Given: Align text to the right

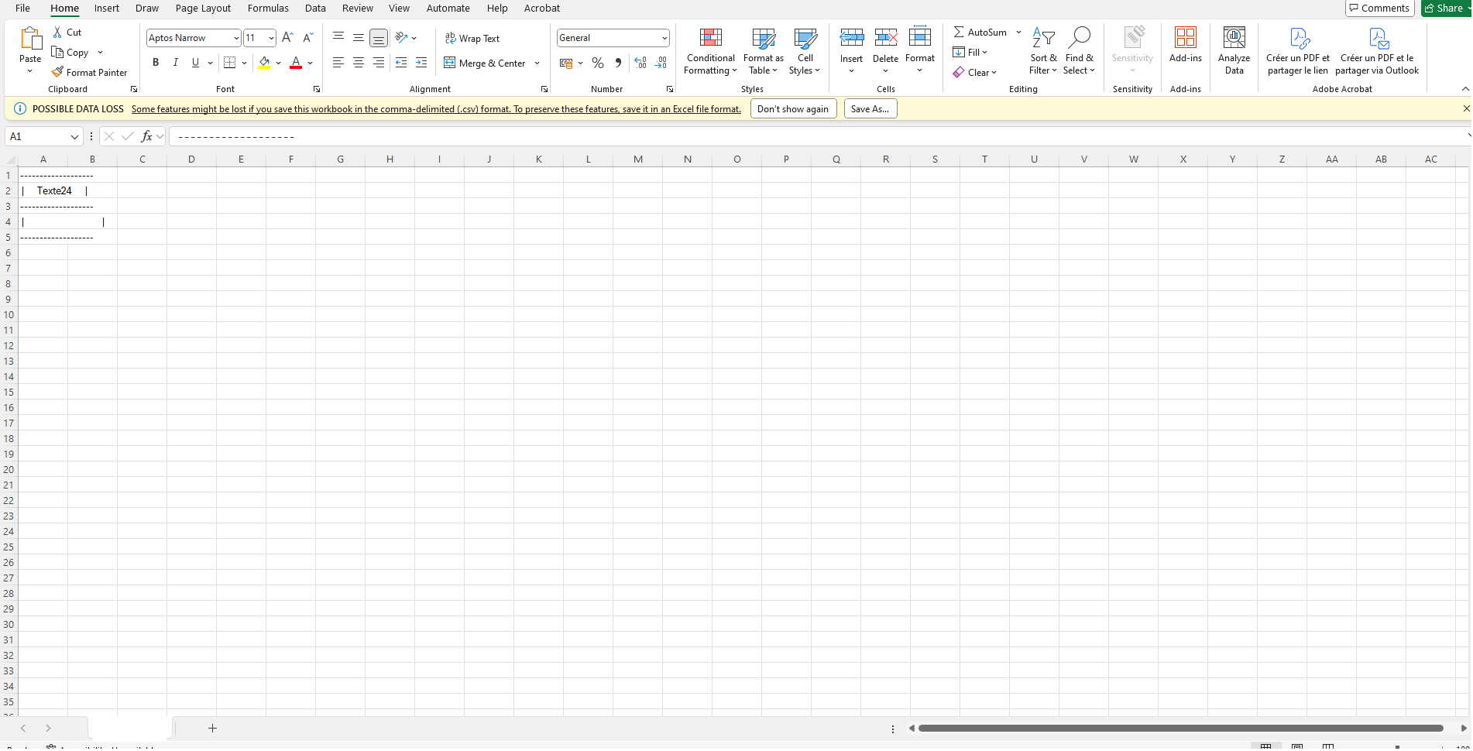Looking at the screenshot, I should click(x=379, y=63).
